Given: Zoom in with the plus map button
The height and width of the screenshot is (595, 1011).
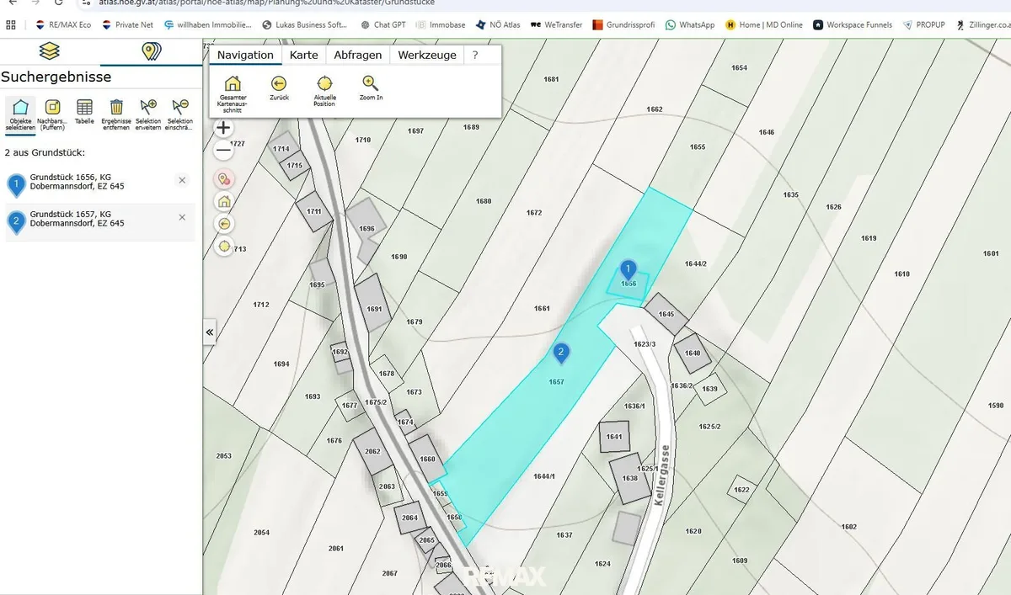Looking at the screenshot, I should point(223,129).
